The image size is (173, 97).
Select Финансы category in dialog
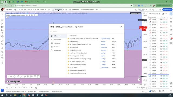[58, 47]
